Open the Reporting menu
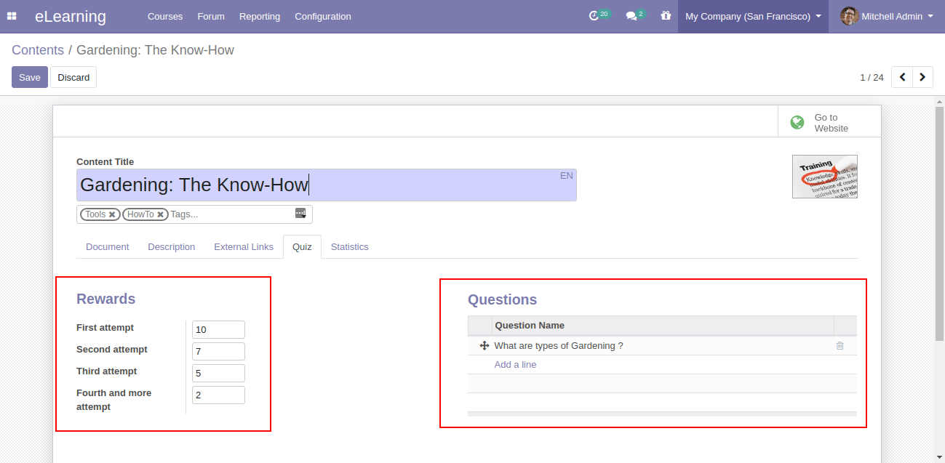 click(x=260, y=16)
